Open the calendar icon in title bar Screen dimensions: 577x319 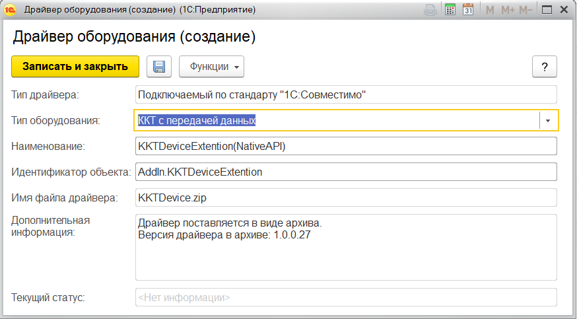pyautogui.click(x=468, y=10)
